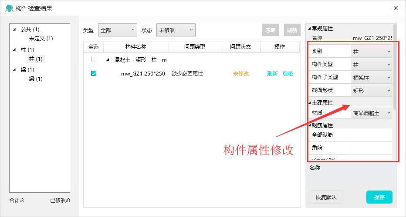Select 未定义 (1) in the tree
Screen dimensions: 406x217
tap(41, 39)
